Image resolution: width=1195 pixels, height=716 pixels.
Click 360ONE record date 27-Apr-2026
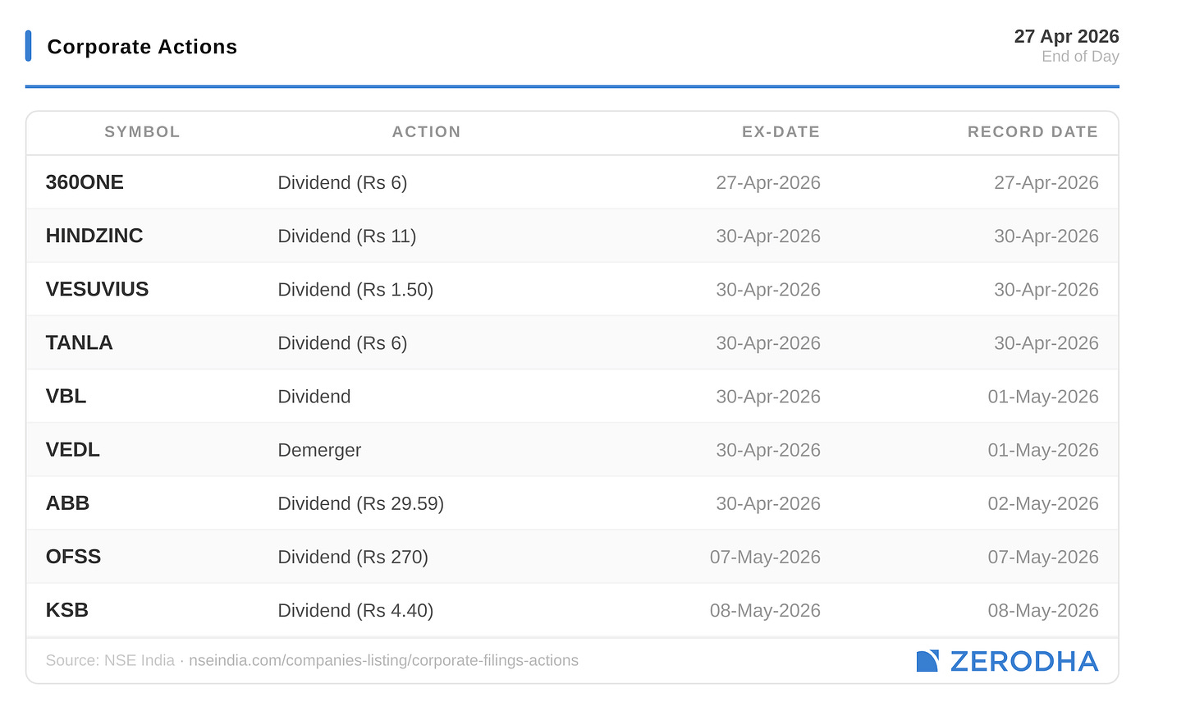[x=1046, y=182]
